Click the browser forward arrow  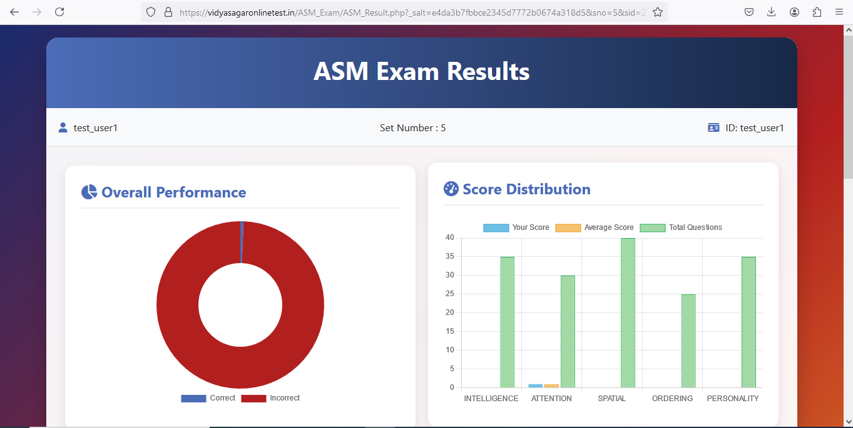[x=37, y=12]
